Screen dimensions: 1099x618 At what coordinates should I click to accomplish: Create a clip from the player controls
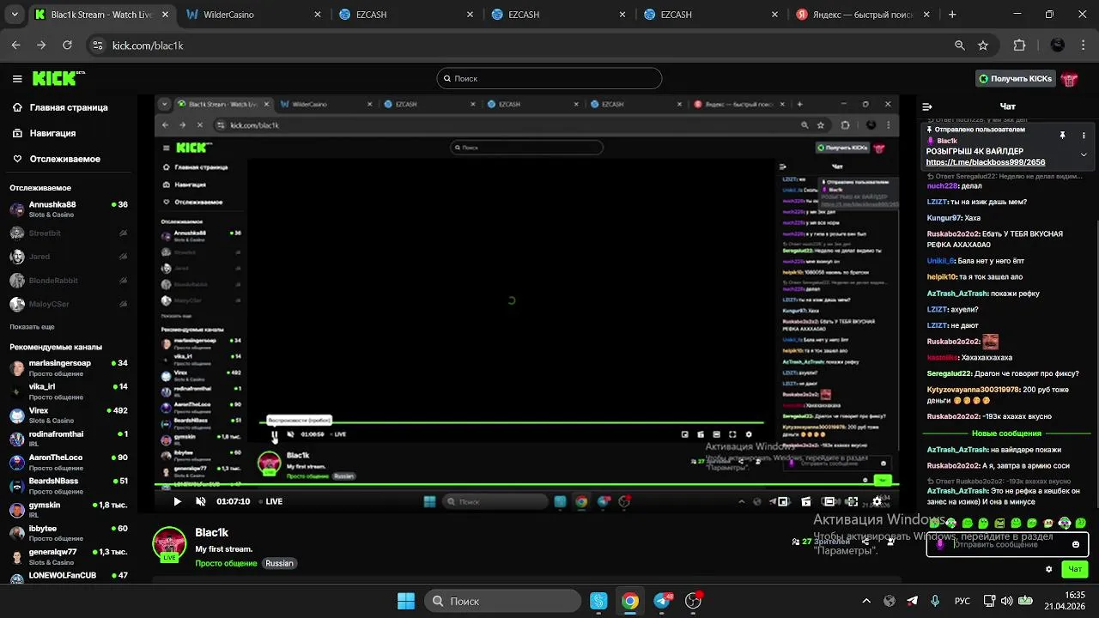coord(805,501)
